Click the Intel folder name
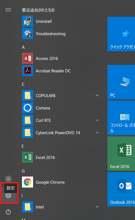135x220 pixels. tap(40, 207)
